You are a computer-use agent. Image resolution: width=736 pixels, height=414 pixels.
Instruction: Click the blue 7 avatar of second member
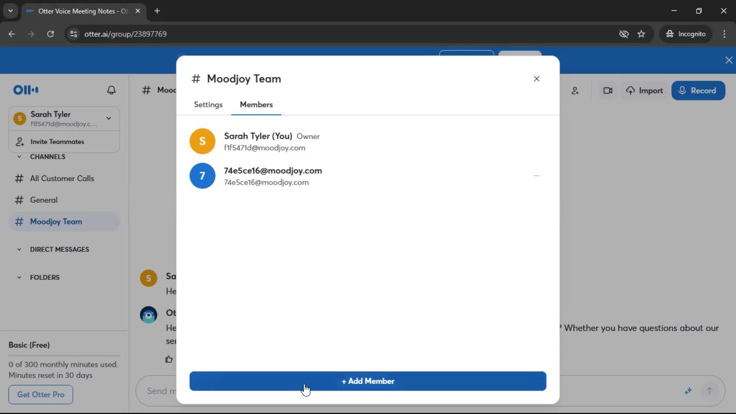click(x=202, y=176)
